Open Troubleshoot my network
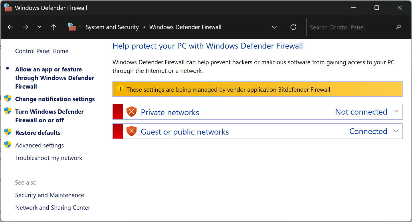Image resolution: width=412 pixels, height=222 pixels. (x=49, y=158)
